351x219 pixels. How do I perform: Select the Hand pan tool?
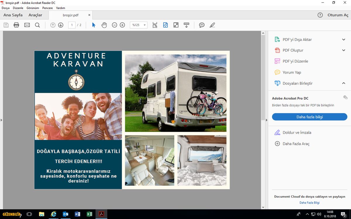[104, 25]
